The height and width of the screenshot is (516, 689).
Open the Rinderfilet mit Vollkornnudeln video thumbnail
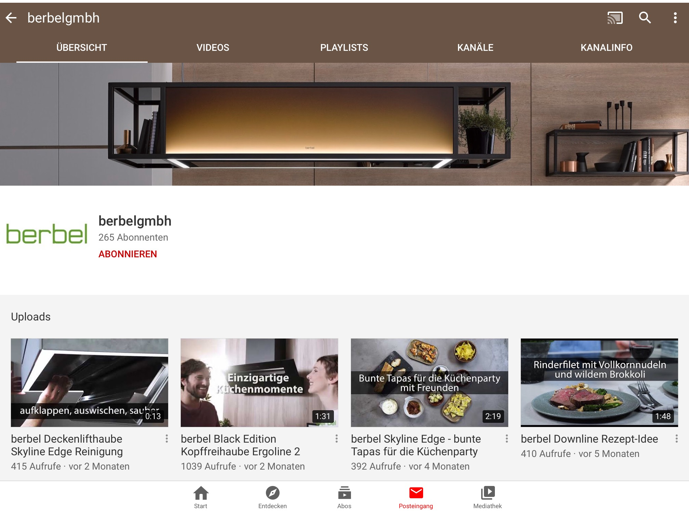[599, 383]
